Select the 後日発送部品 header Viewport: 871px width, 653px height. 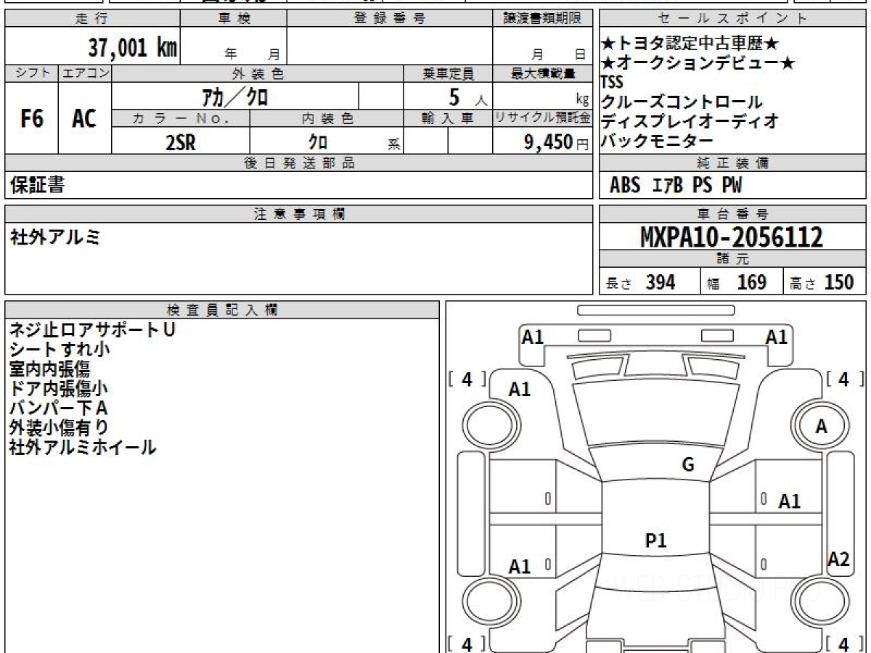click(299, 163)
